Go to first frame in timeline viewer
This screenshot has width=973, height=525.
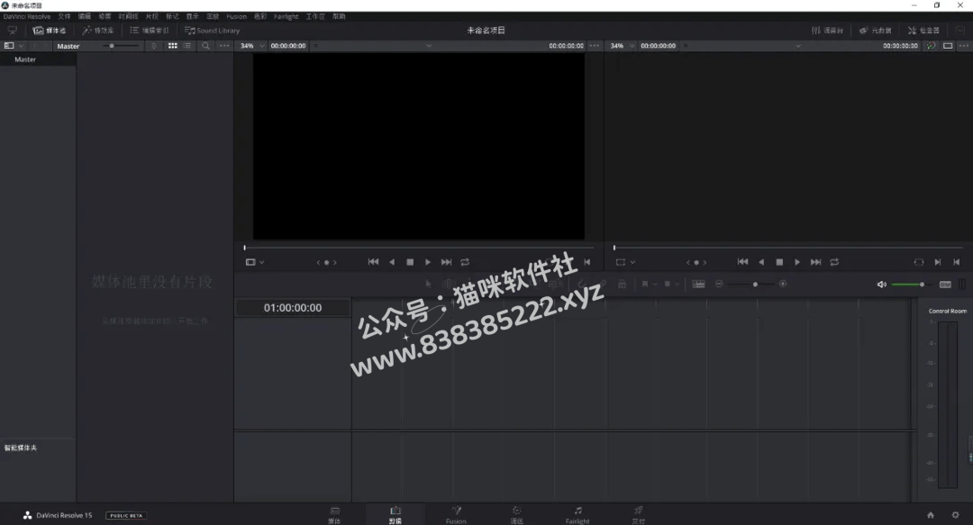[x=742, y=262]
